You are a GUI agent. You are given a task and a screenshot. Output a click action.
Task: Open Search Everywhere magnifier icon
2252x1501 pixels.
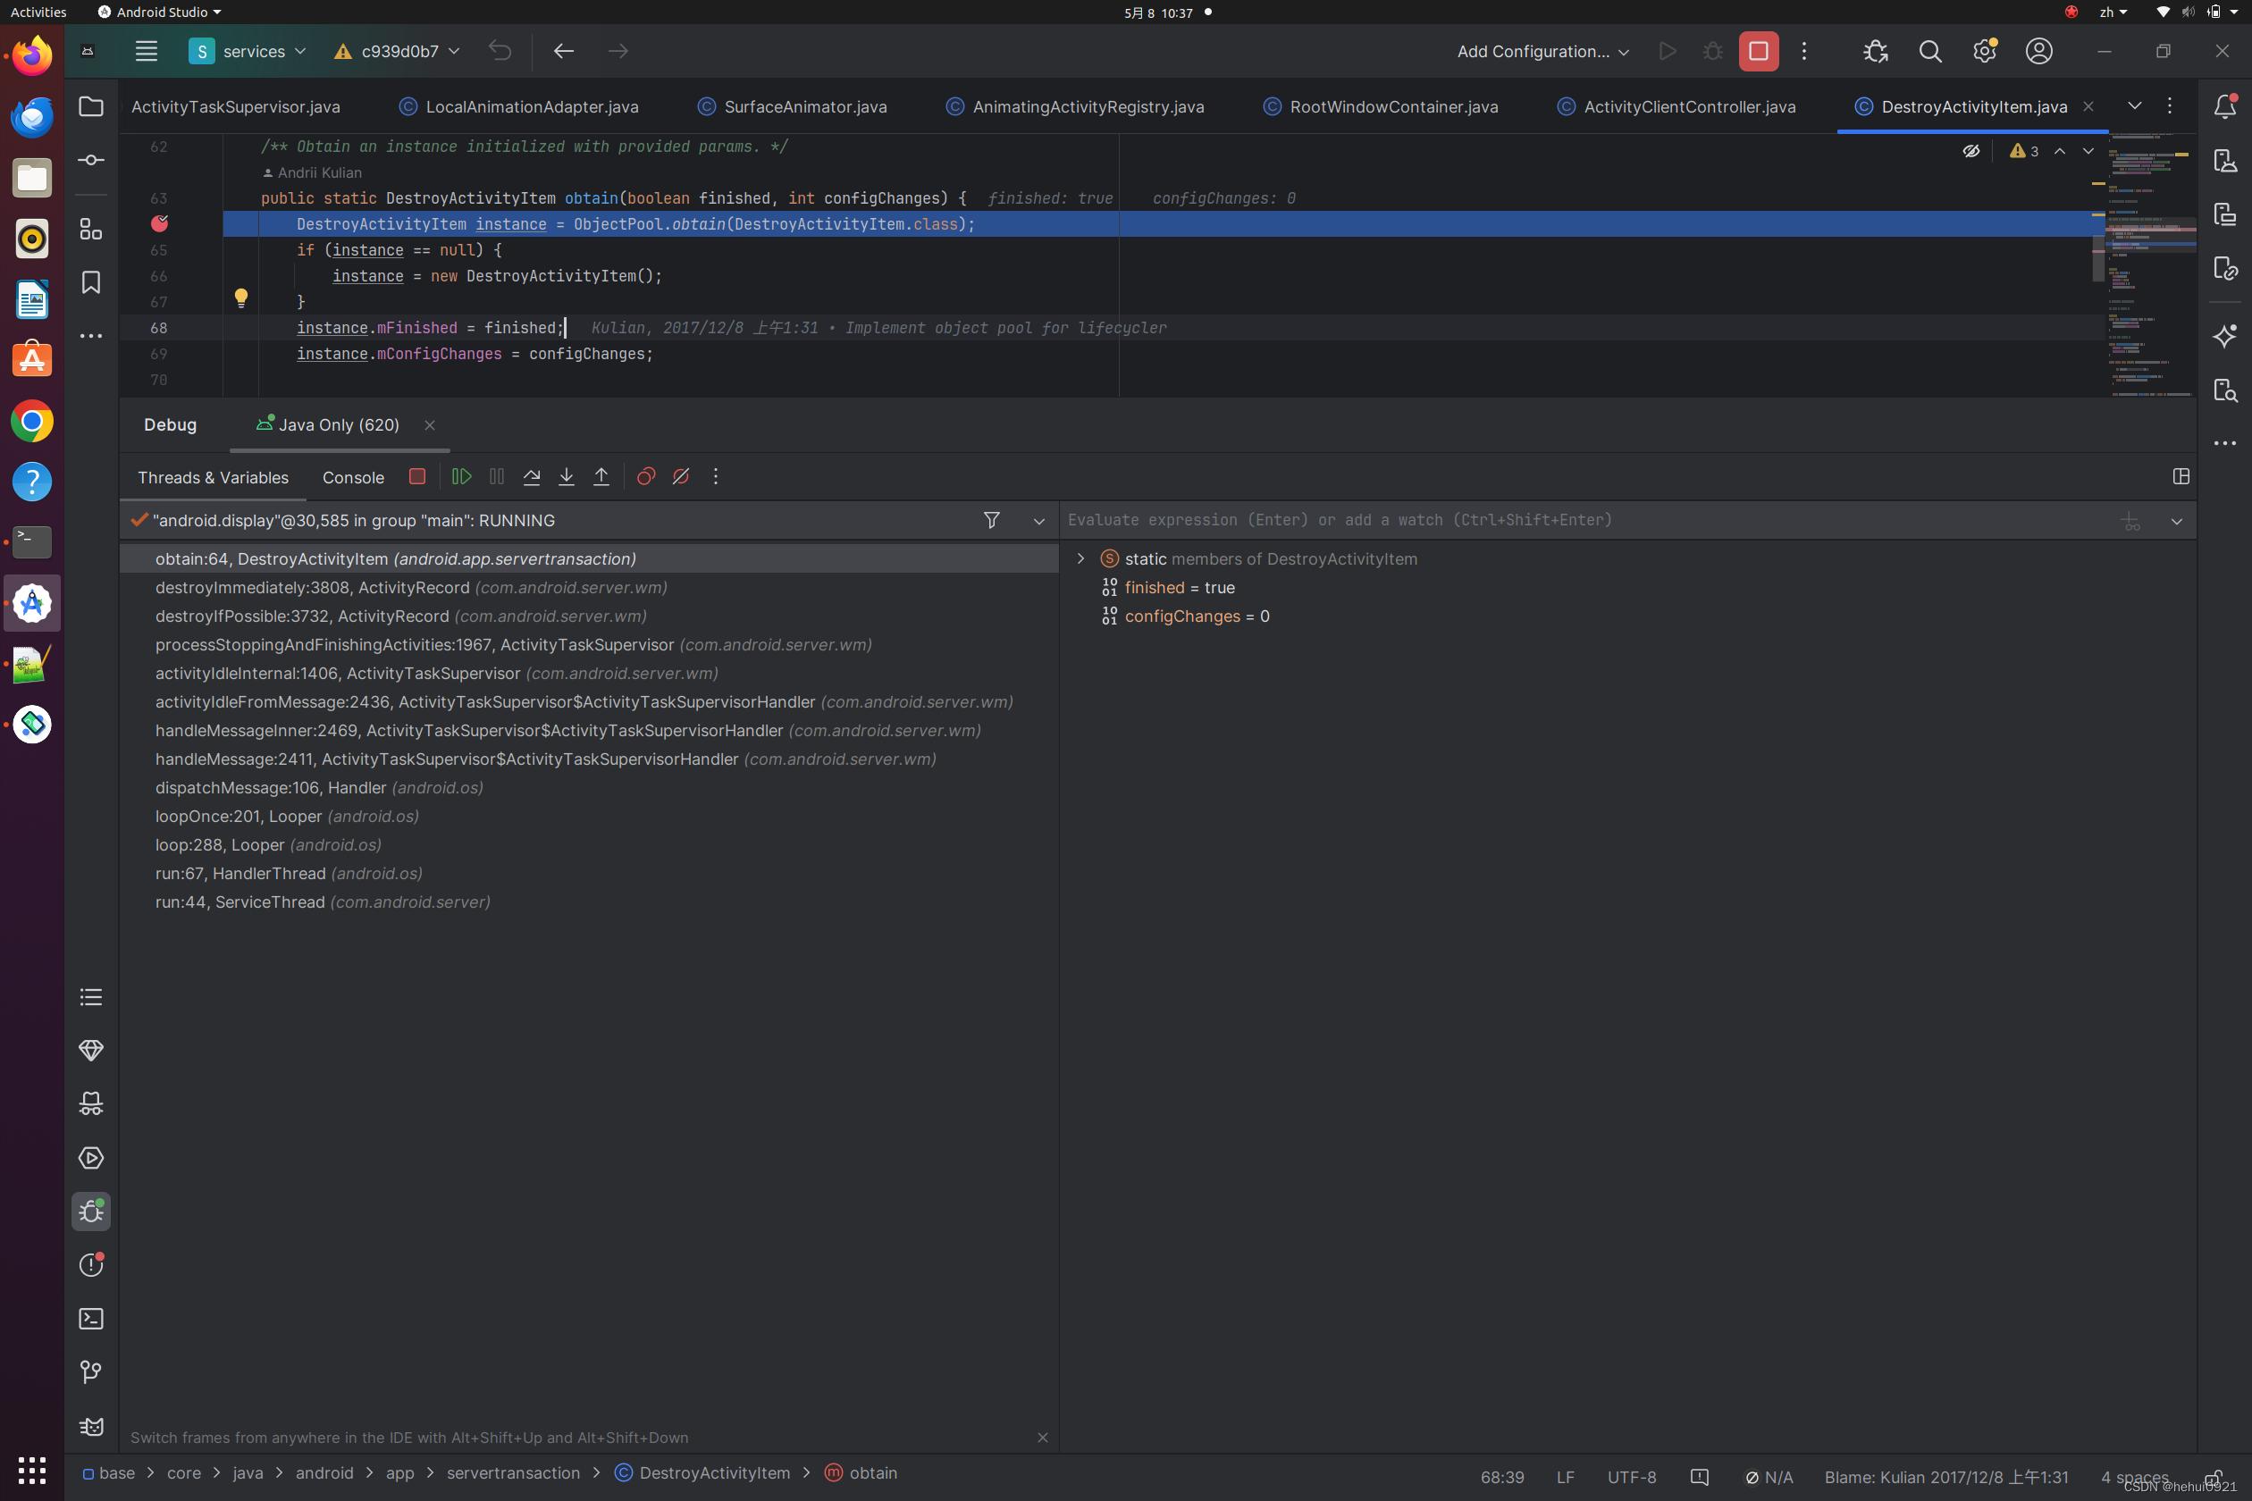1930,52
